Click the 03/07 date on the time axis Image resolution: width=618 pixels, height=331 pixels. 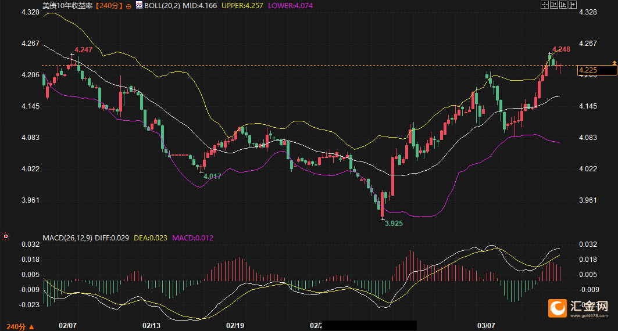point(486,326)
